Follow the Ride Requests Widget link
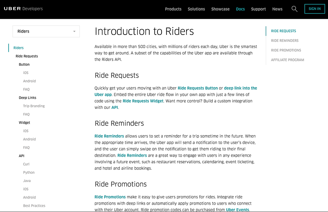 point(143,101)
